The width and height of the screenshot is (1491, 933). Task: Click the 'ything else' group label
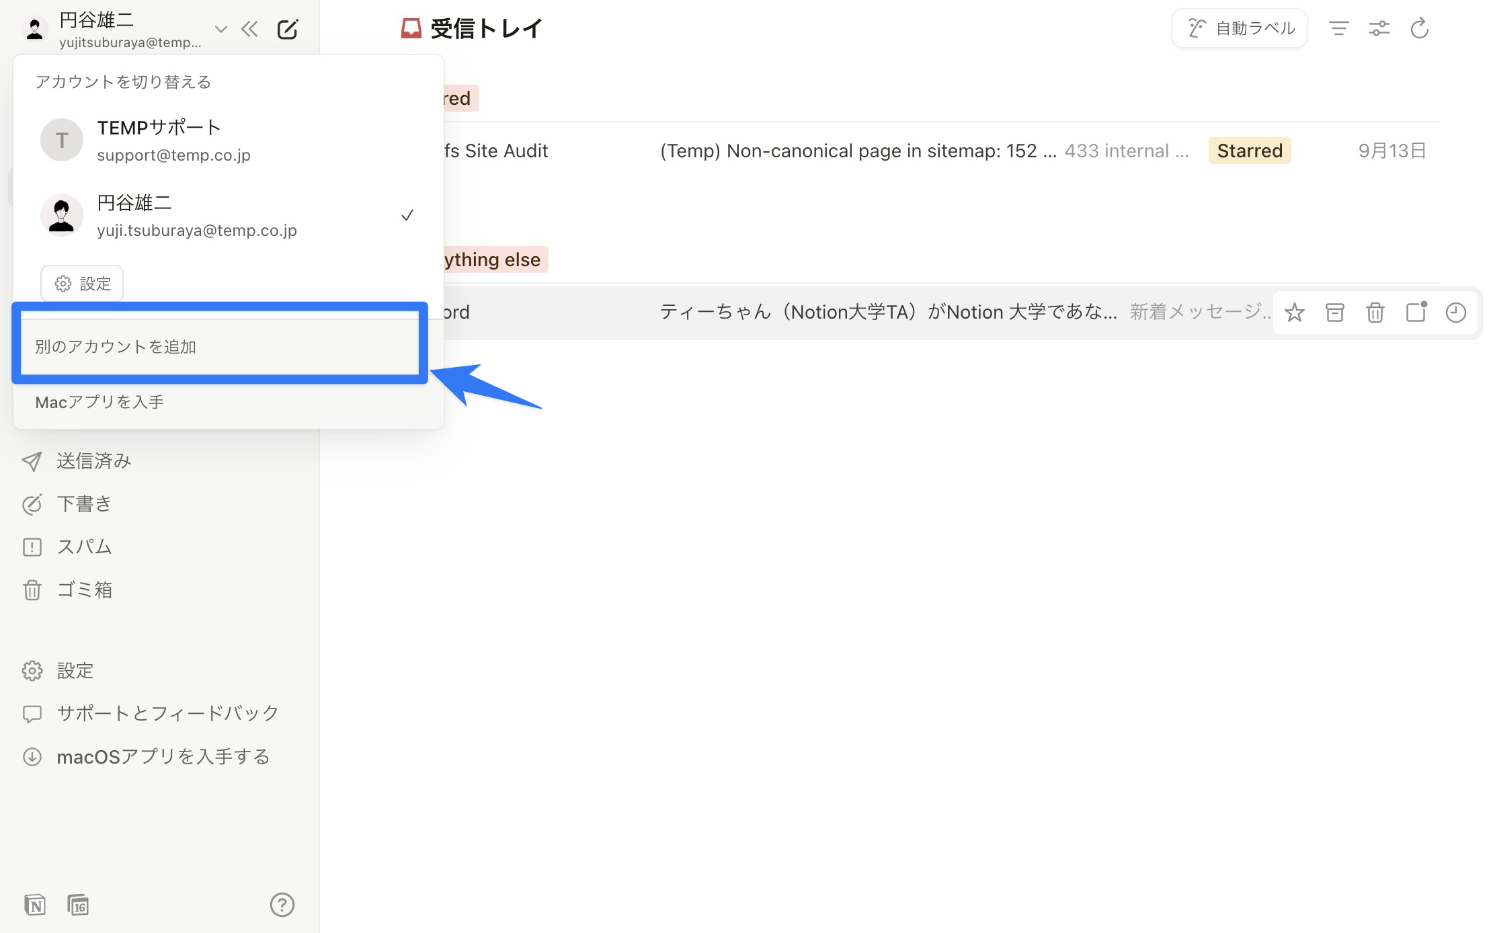(x=495, y=259)
